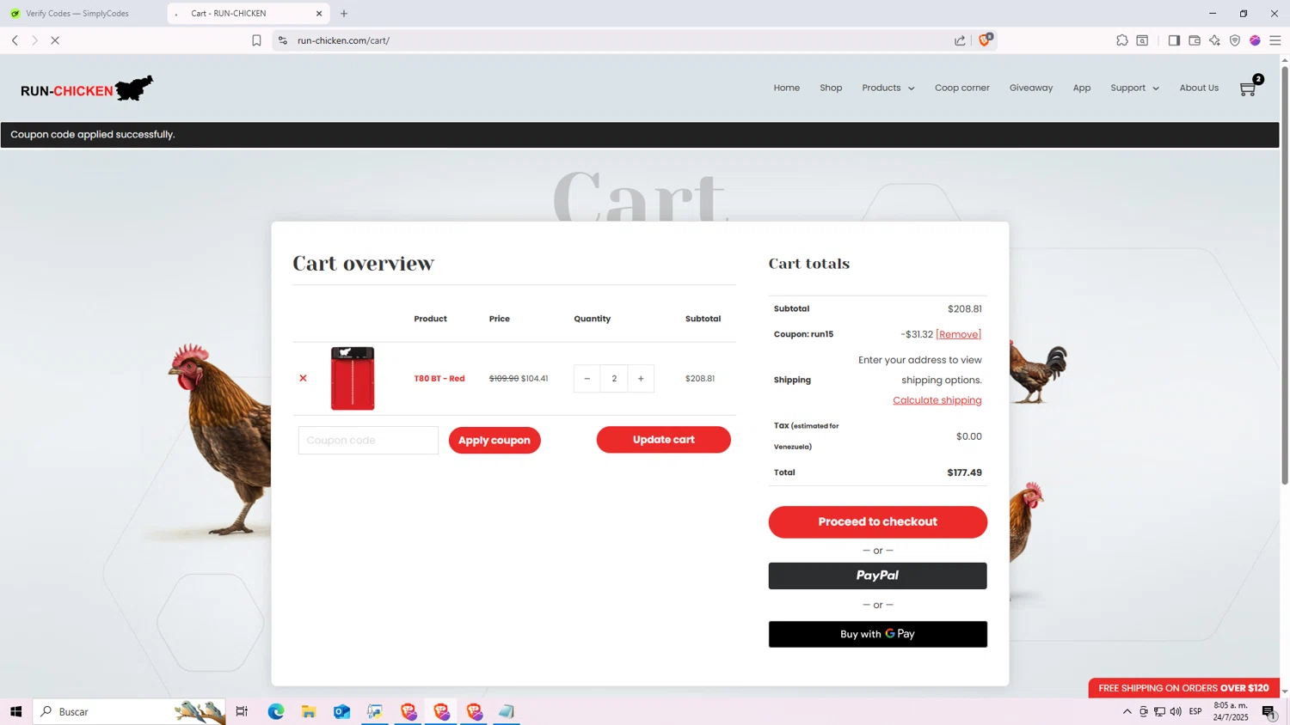
Task: Click the RUN-CHICKEN logo
Action: (87, 88)
